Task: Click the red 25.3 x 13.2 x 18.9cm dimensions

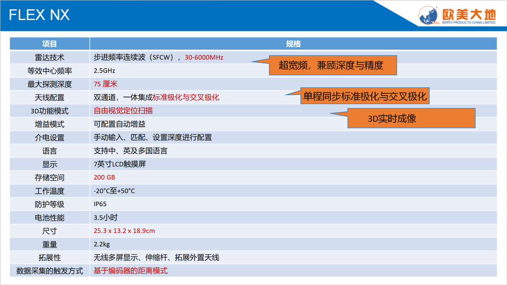Action: (x=124, y=231)
